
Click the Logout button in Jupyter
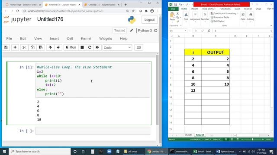(x=149, y=20)
